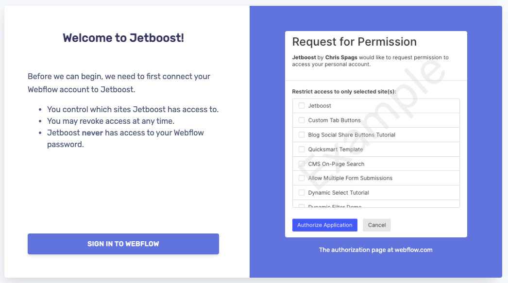The width and height of the screenshot is (508, 283).
Task: Check the Jetboost site checkbox
Action: tap(302, 105)
